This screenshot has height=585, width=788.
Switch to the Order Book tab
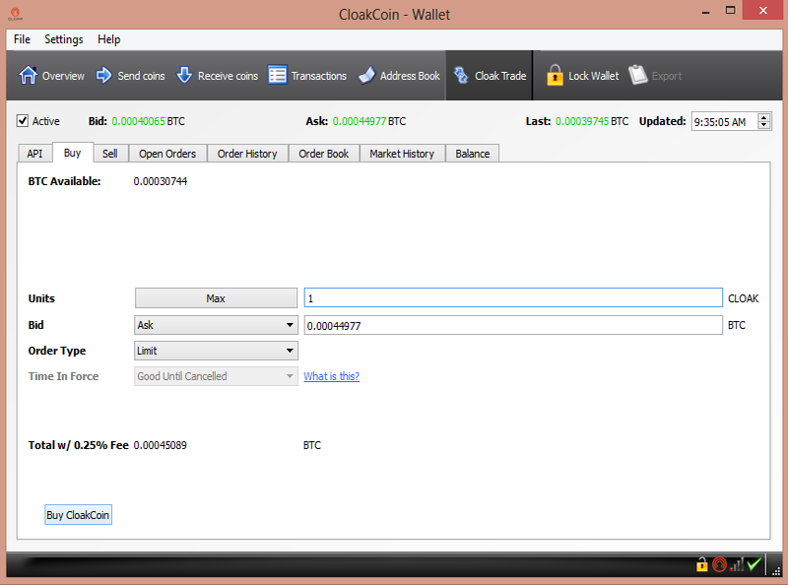pyautogui.click(x=323, y=154)
